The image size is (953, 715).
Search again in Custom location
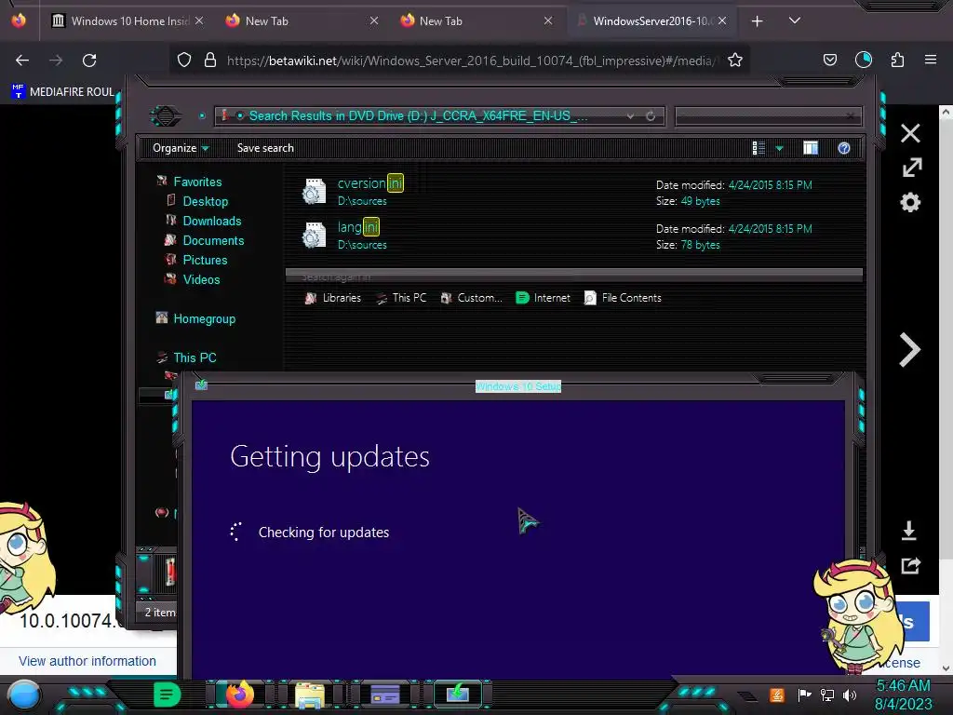tap(471, 298)
